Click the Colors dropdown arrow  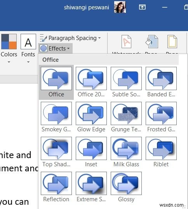click(x=9, y=62)
